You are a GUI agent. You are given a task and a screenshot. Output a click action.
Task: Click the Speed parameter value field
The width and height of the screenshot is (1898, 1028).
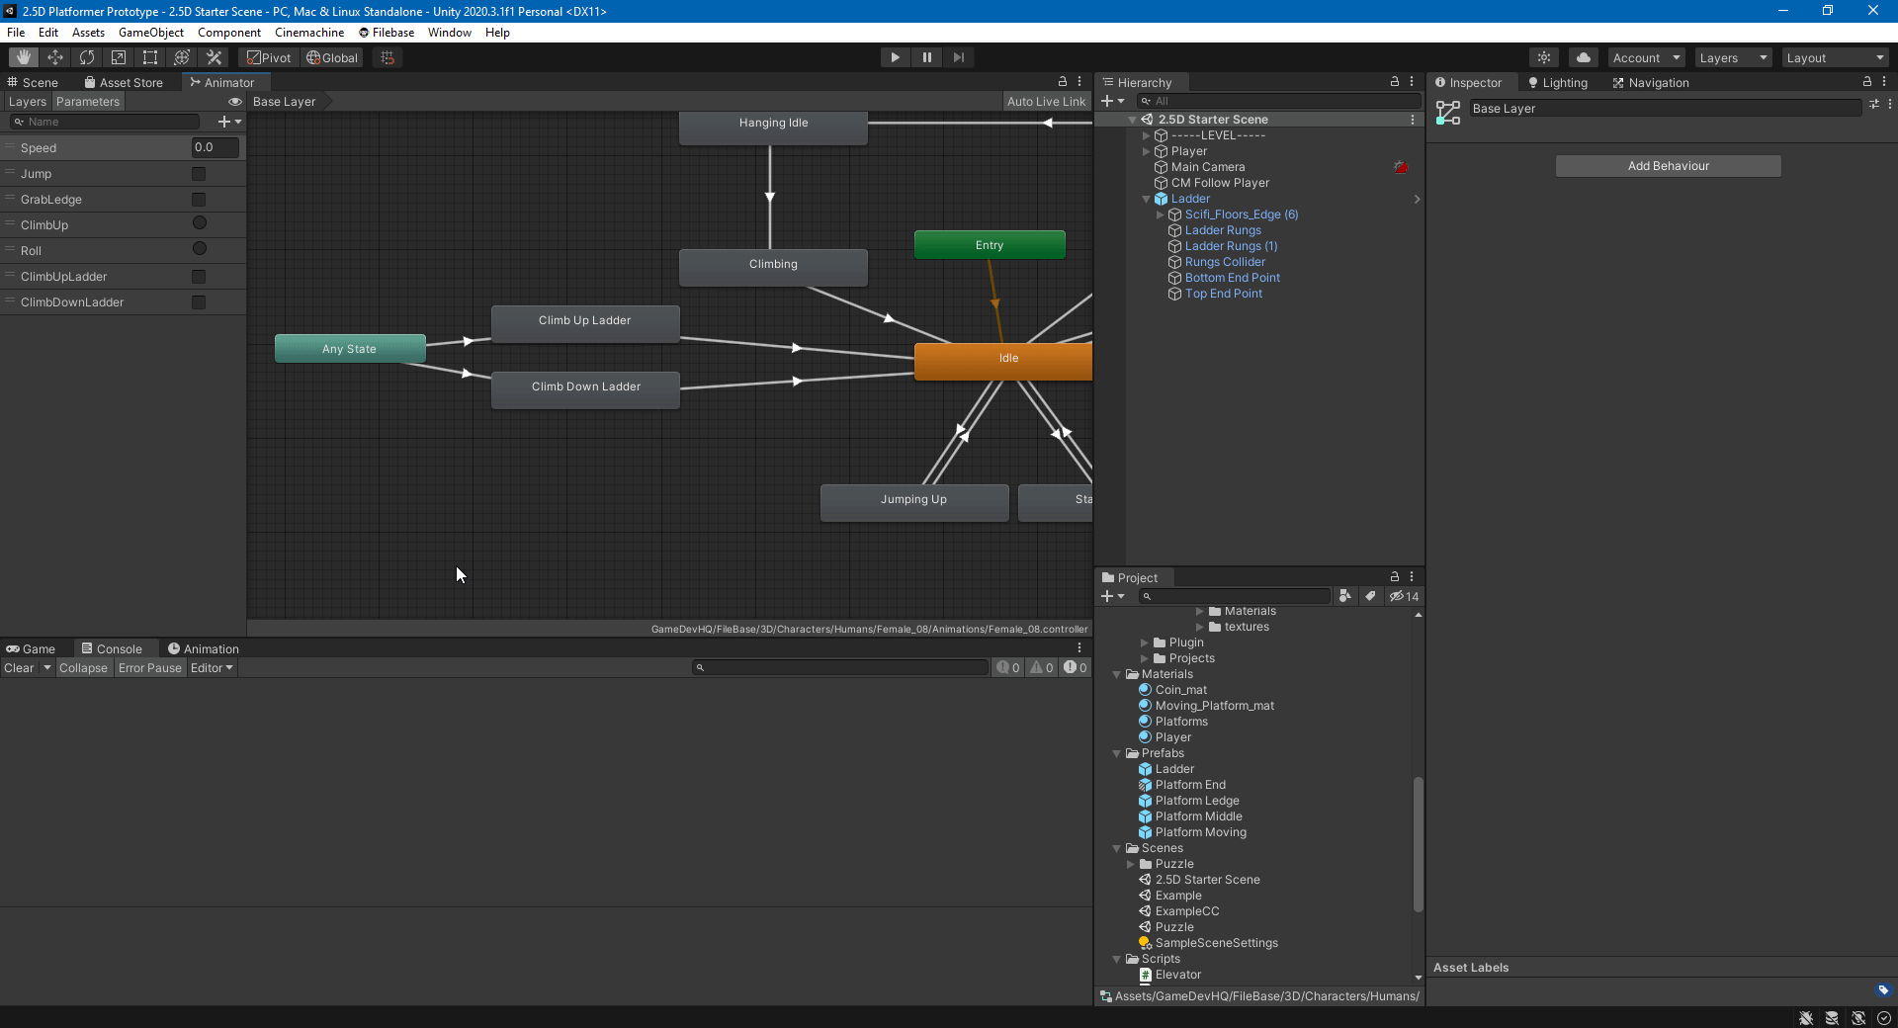tap(215, 147)
